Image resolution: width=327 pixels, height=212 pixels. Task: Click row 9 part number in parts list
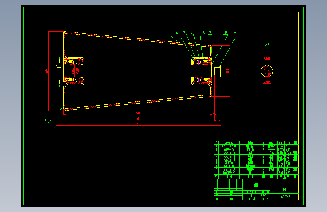(x=229, y=146)
